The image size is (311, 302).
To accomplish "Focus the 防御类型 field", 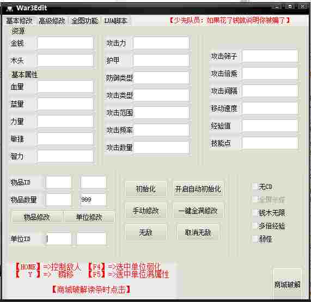I will click(161, 78).
